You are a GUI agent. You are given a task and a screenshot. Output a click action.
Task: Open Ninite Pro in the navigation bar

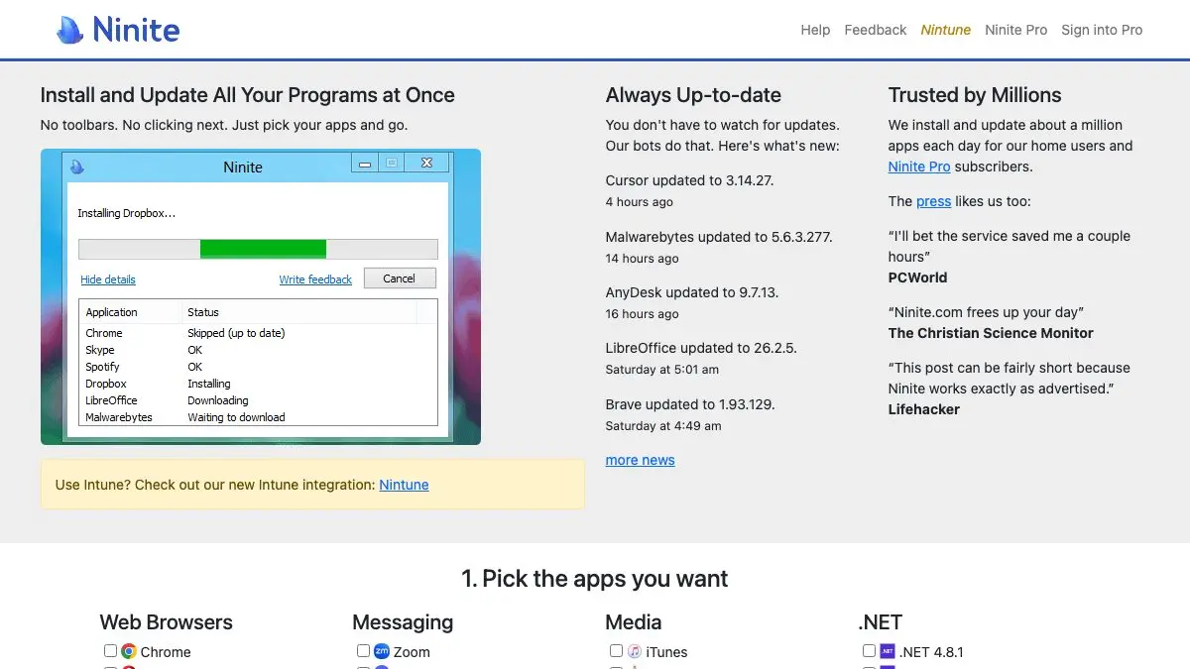1016,30
